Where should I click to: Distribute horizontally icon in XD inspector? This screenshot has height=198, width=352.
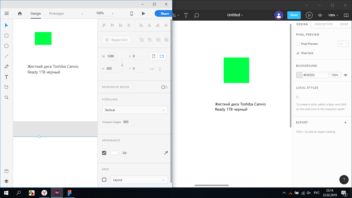[x=166, y=25]
